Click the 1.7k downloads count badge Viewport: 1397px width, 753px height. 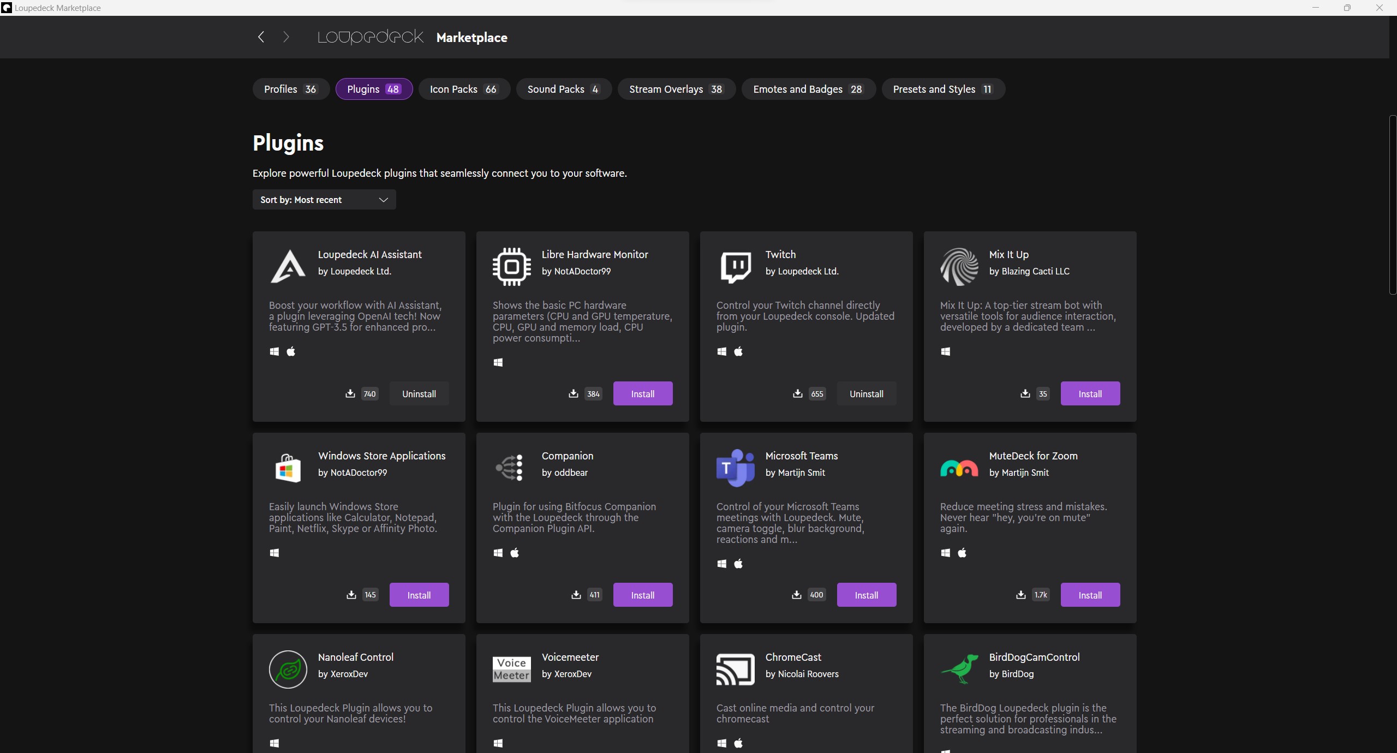click(1041, 595)
